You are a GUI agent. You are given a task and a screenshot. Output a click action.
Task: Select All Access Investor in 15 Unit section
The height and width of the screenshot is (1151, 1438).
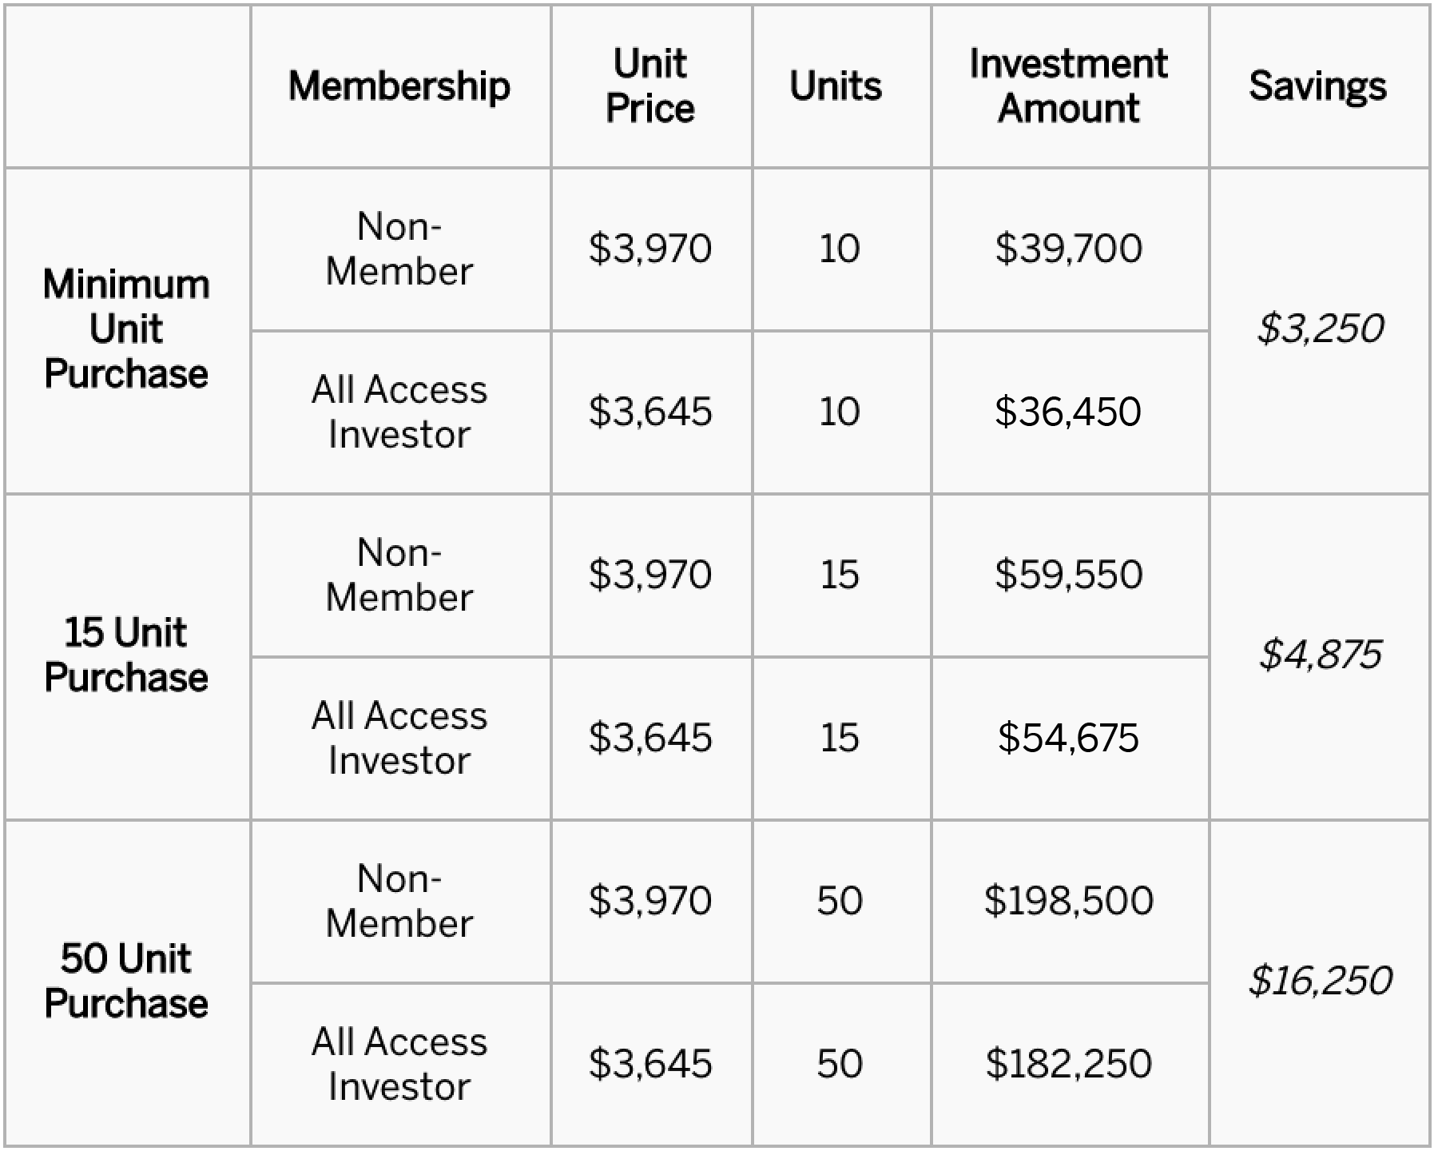point(399,738)
